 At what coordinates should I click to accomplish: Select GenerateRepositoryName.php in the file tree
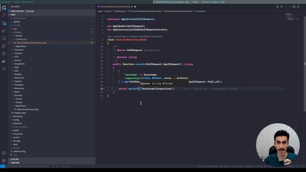point(32,43)
